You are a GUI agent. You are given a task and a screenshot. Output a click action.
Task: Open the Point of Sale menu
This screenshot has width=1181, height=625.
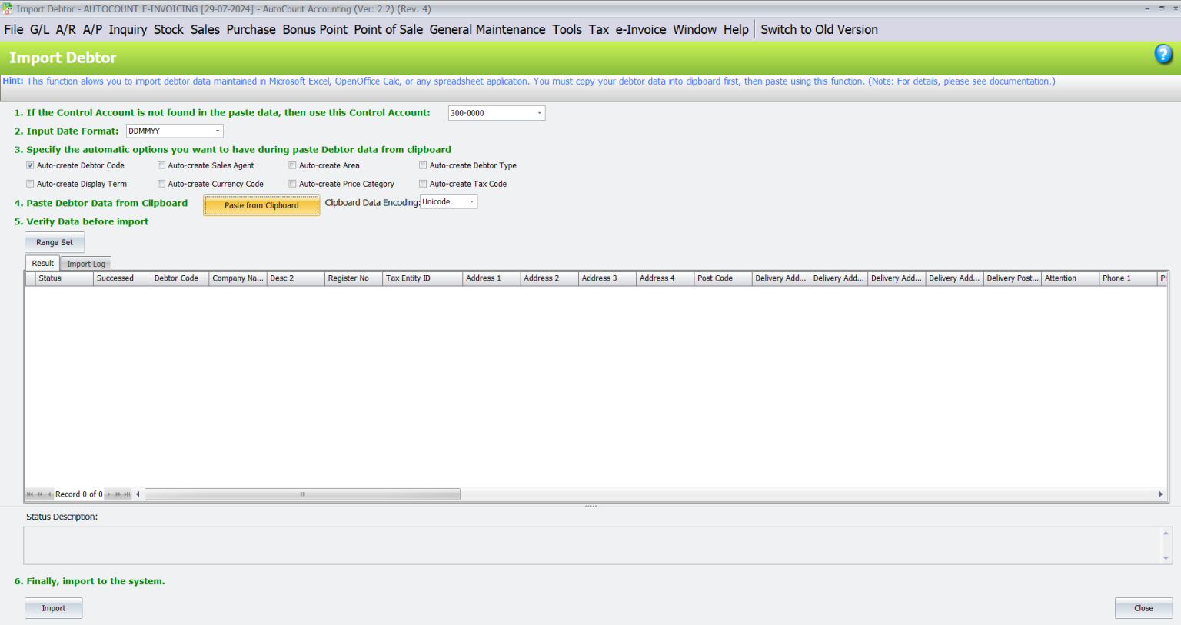point(388,29)
